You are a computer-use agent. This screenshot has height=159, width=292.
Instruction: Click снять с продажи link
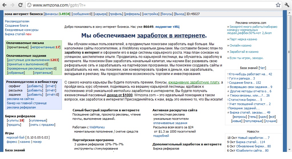point(42,125)
